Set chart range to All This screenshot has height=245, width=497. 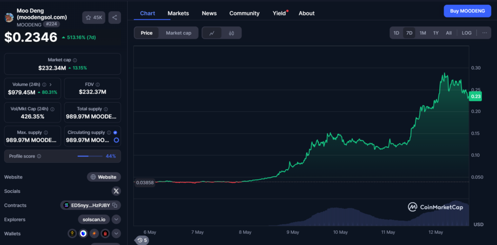pyautogui.click(x=448, y=33)
